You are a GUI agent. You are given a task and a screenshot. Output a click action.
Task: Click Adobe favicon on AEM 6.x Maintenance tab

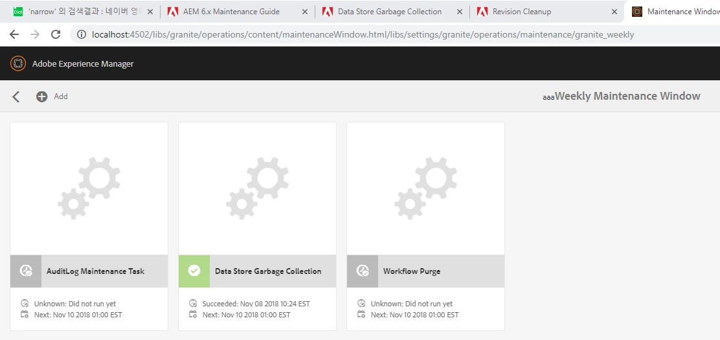[173, 12]
